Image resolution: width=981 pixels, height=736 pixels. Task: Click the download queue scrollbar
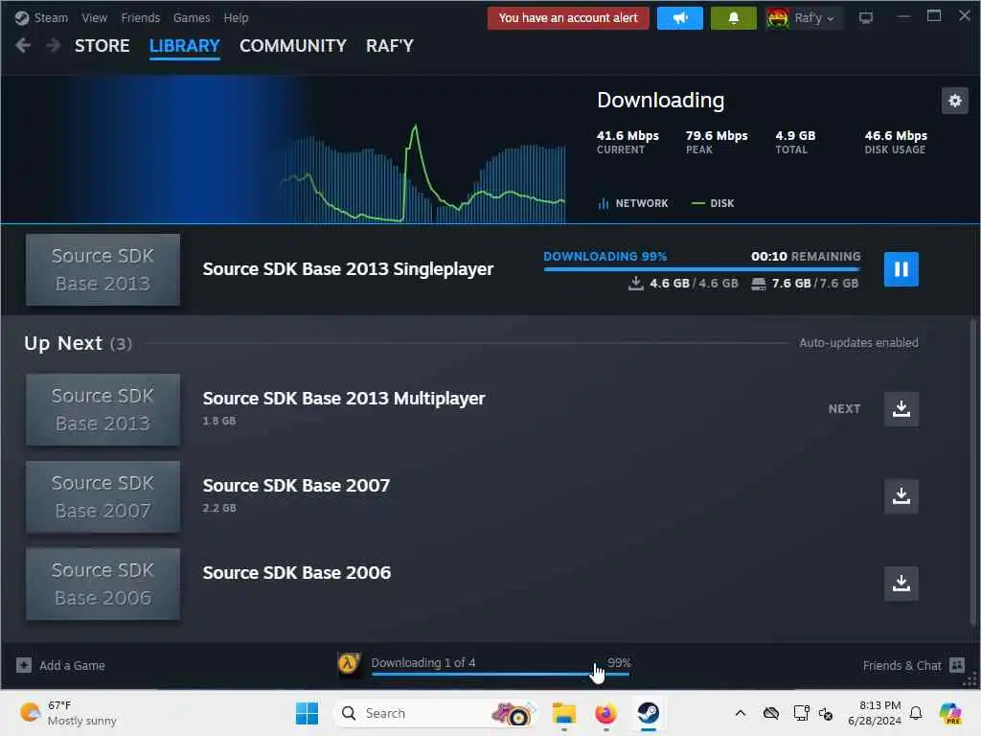click(973, 472)
